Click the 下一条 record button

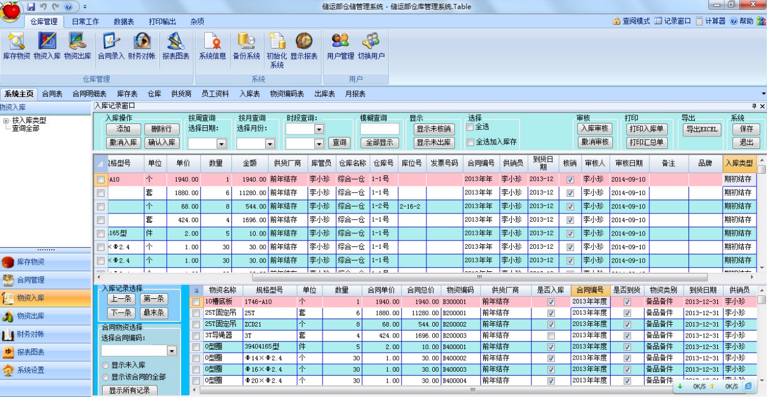point(121,313)
